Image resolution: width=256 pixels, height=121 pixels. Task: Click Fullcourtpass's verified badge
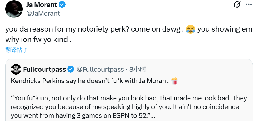[71, 69]
